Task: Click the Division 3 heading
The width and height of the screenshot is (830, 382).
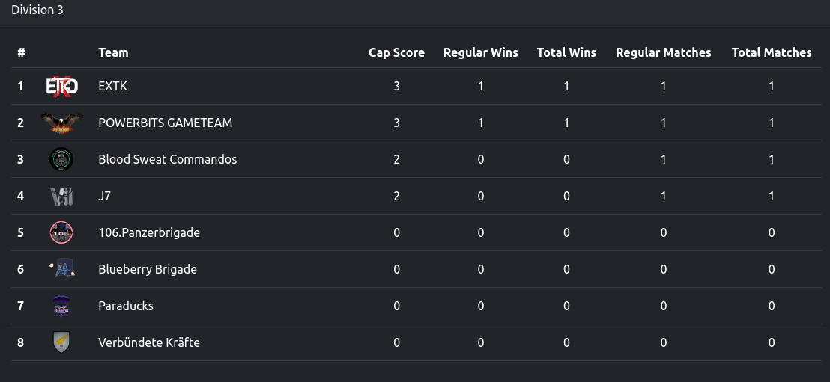Action: (x=37, y=10)
